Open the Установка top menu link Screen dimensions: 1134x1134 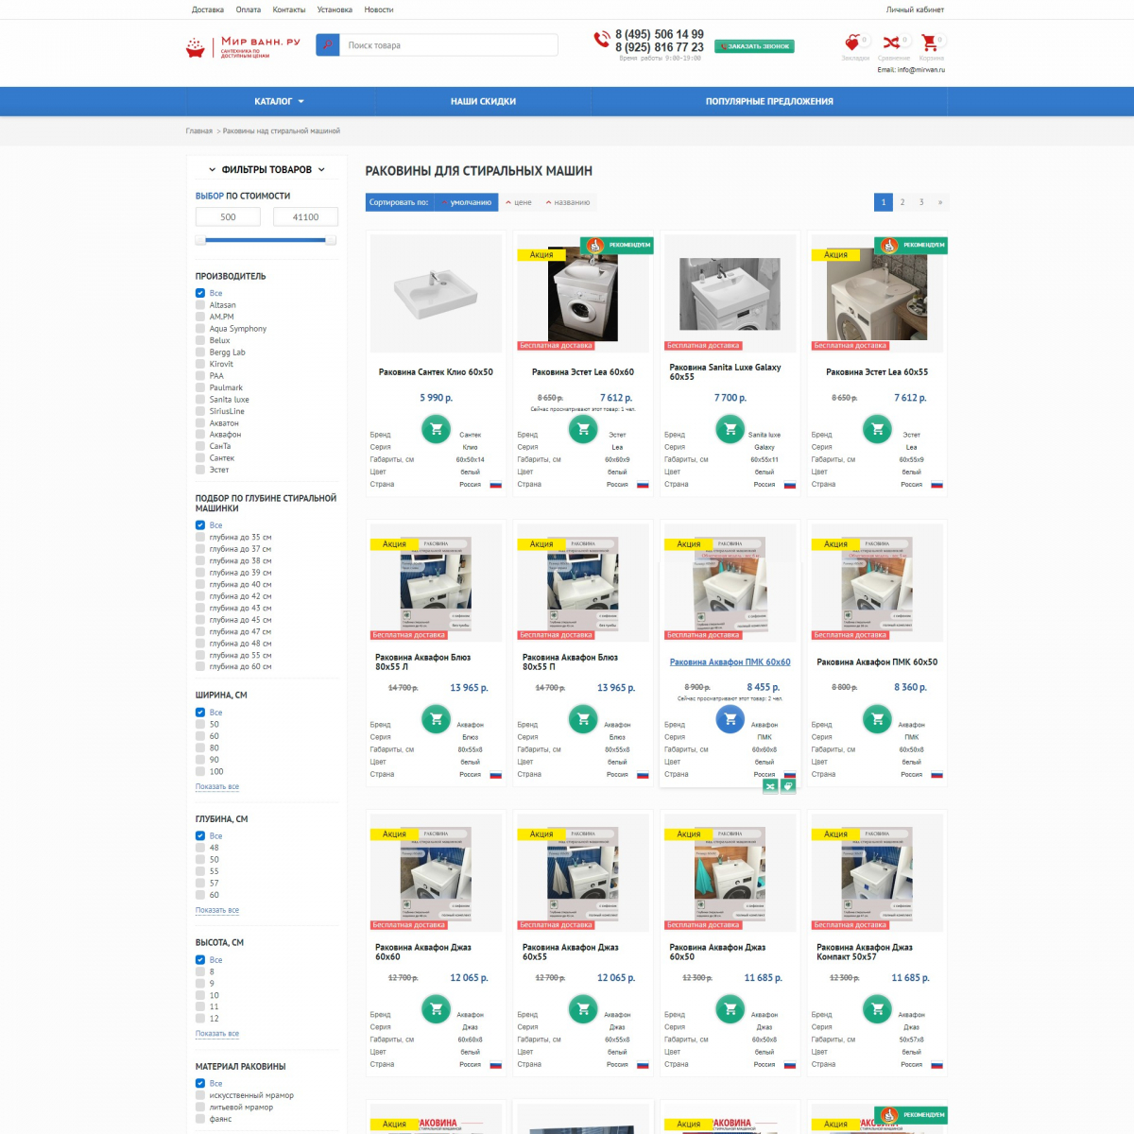tap(335, 9)
